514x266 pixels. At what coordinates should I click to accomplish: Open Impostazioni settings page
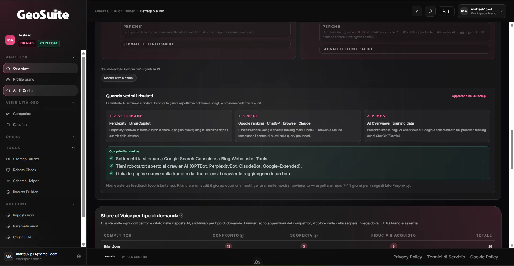click(x=40, y=215)
